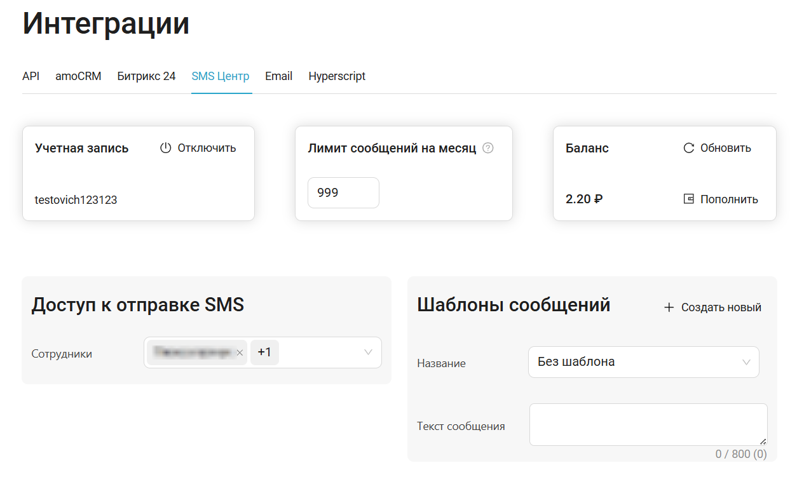Click the wallet icon beside Пополнить

click(x=688, y=199)
